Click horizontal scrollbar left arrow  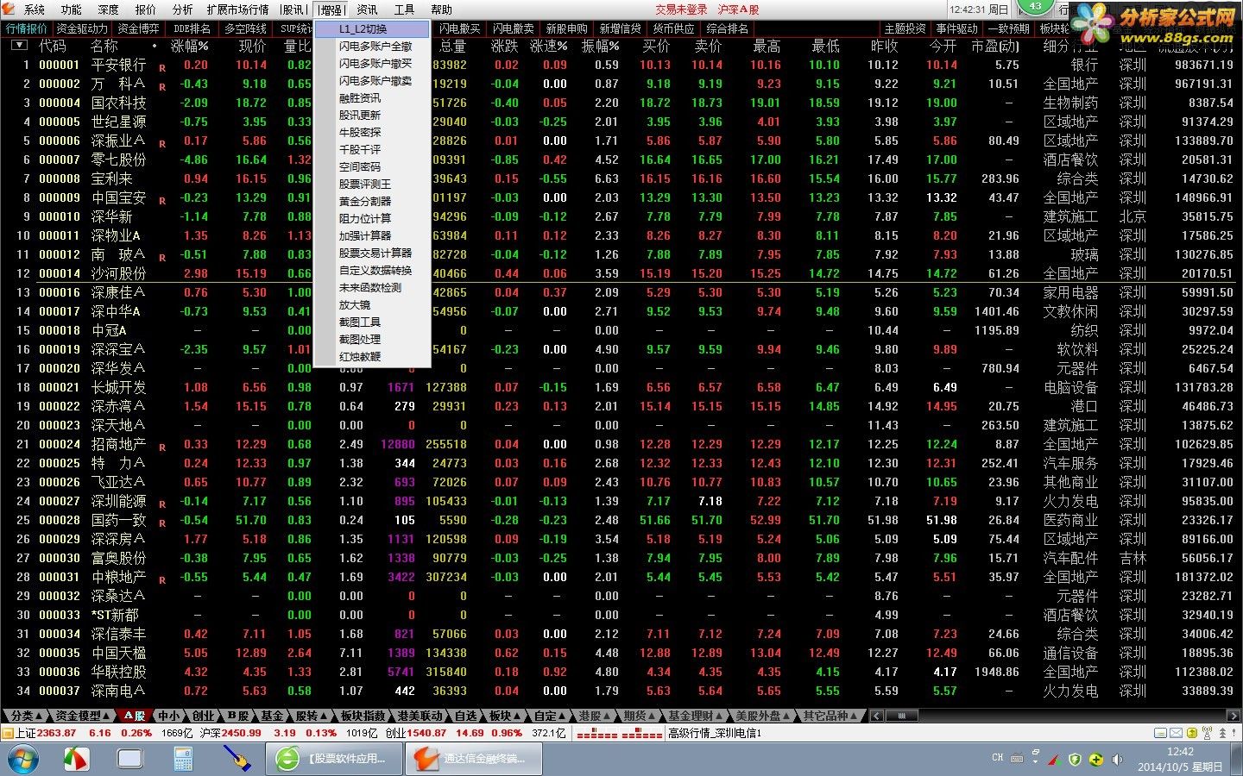(876, 716)
